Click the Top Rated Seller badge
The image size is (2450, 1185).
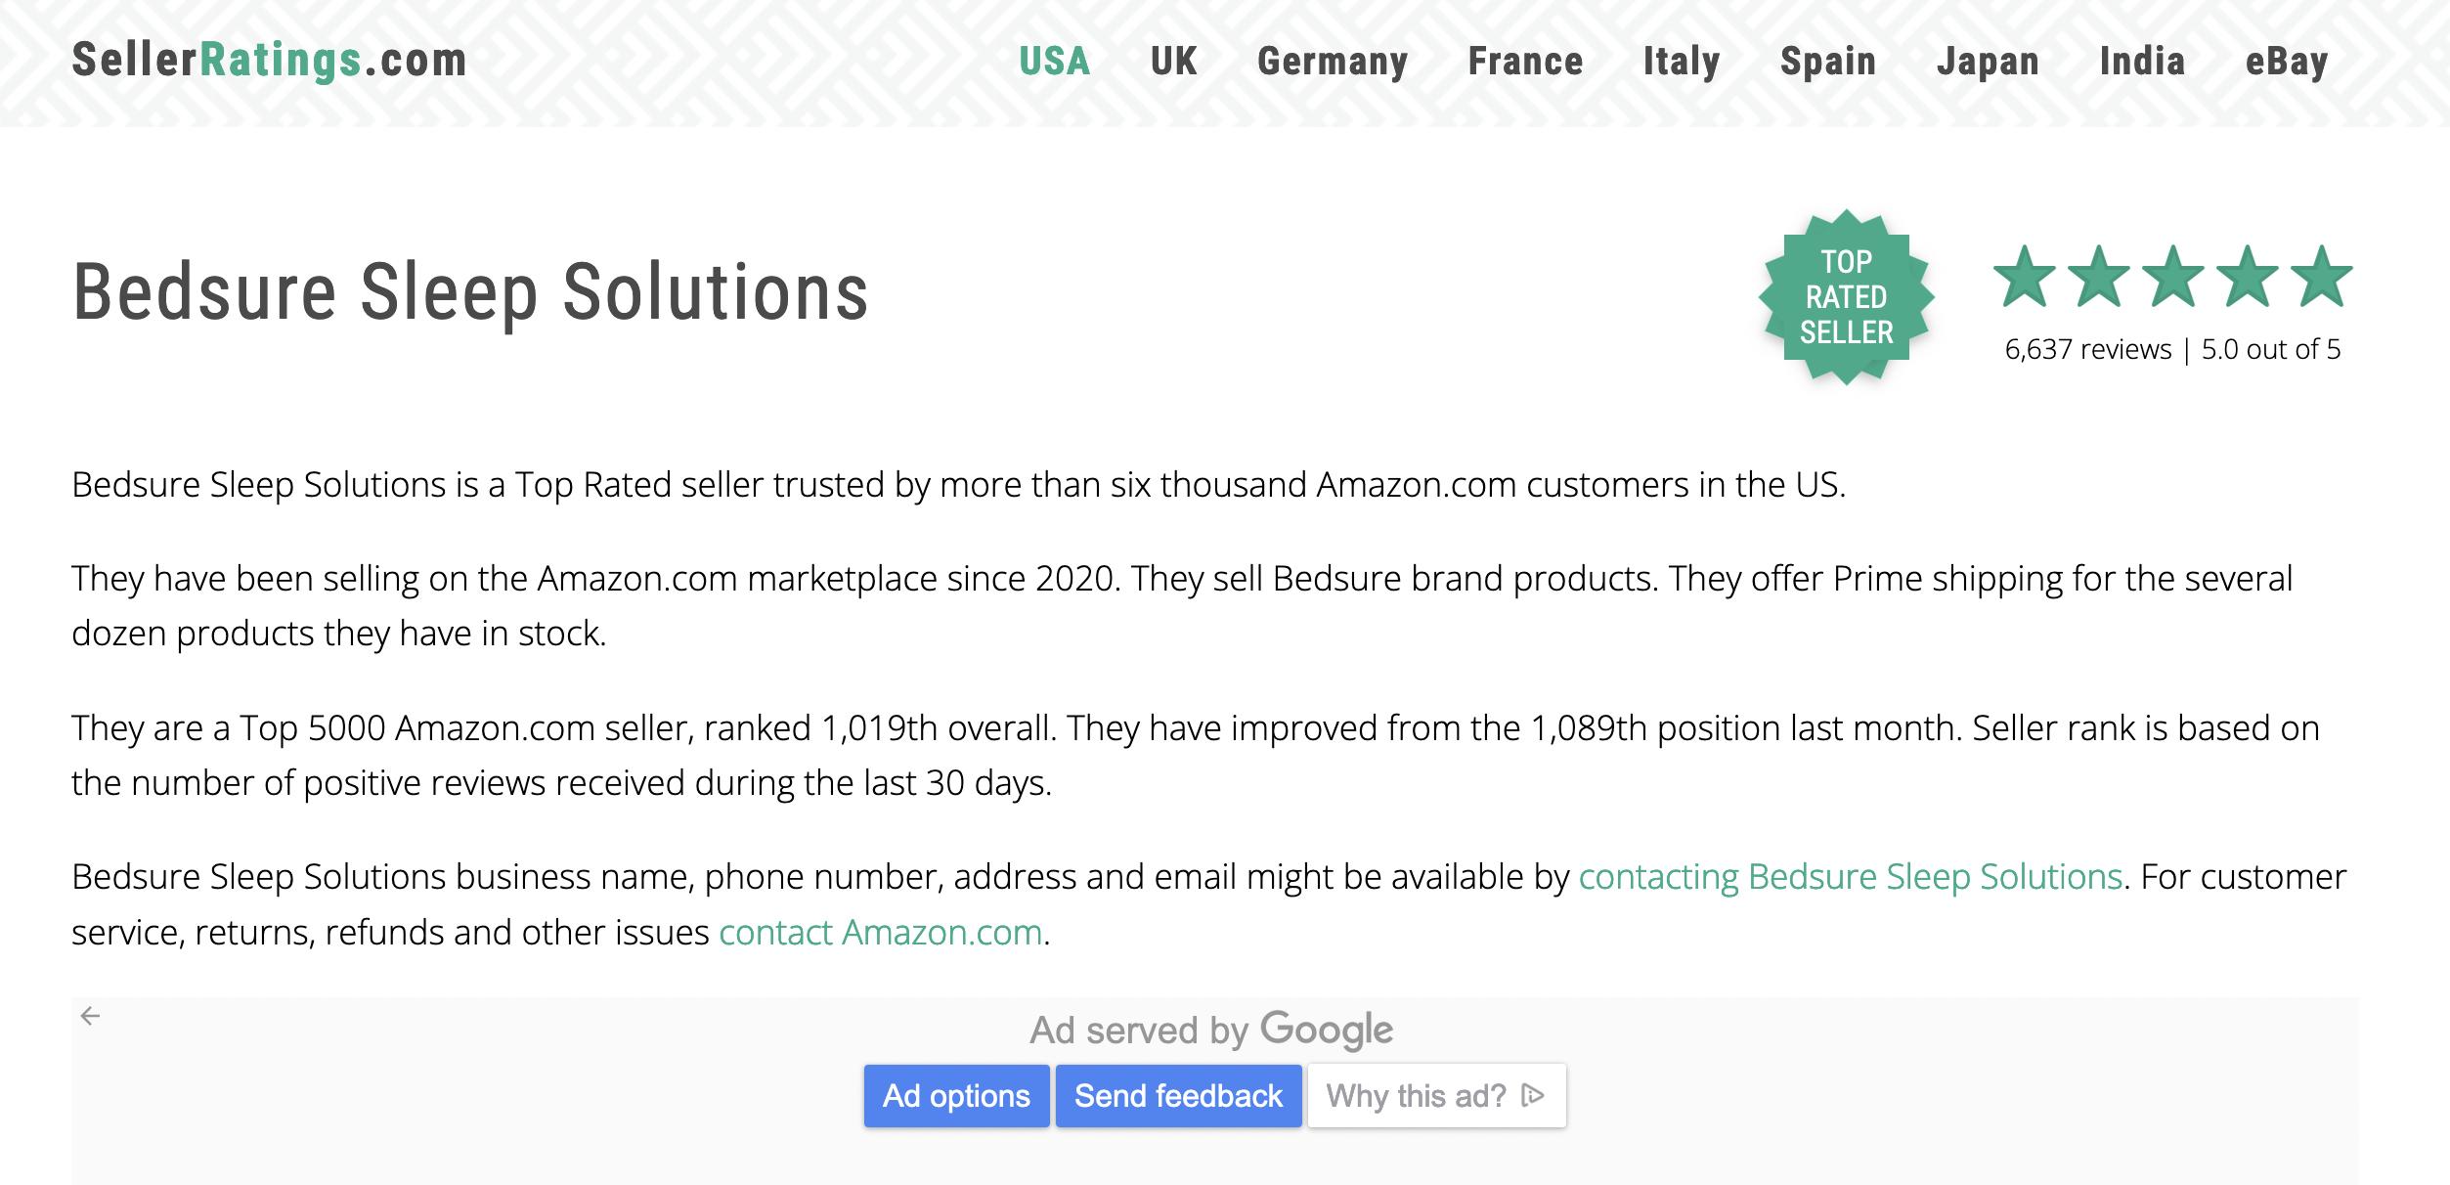pyautogui.click(x=1846, y=297)
